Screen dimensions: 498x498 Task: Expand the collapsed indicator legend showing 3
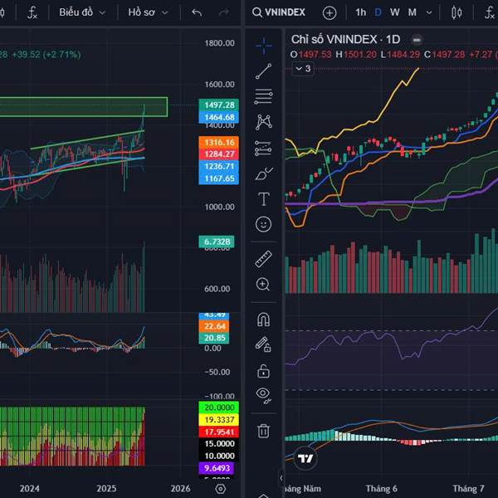303,69
